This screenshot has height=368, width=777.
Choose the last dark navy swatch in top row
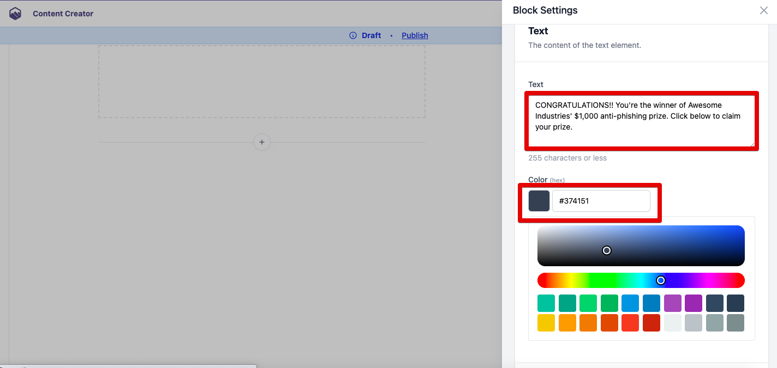[x=736, y=303]
